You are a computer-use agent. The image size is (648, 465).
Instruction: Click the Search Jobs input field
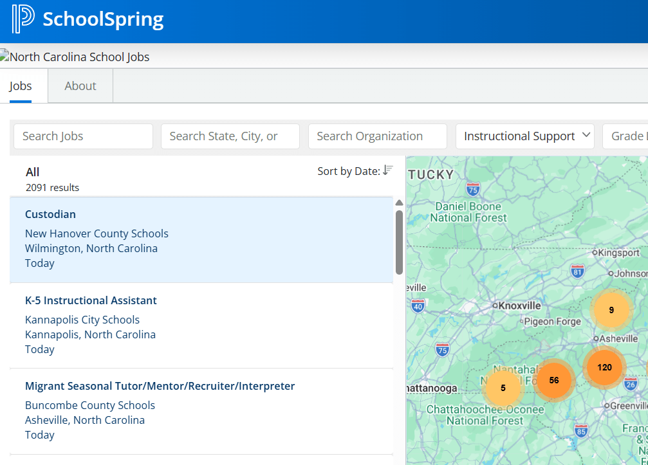tap(83, 136)
